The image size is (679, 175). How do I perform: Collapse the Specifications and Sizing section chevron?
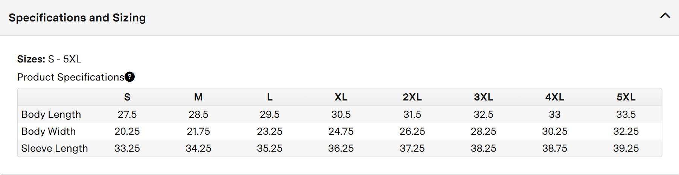(665, 15)
